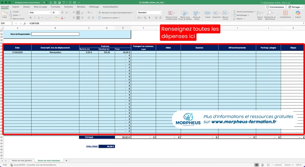Toggle bold (G) formatting
The image size is (305, 167).
[30, 18]
